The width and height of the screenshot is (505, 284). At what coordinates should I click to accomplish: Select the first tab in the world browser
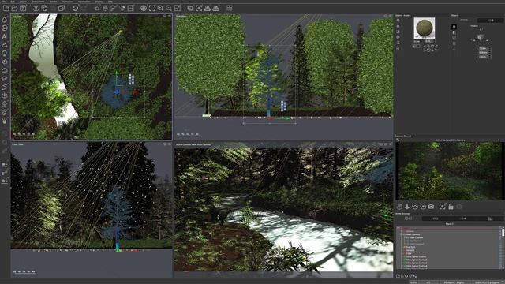pyautogui.click(x=409, y=219)
